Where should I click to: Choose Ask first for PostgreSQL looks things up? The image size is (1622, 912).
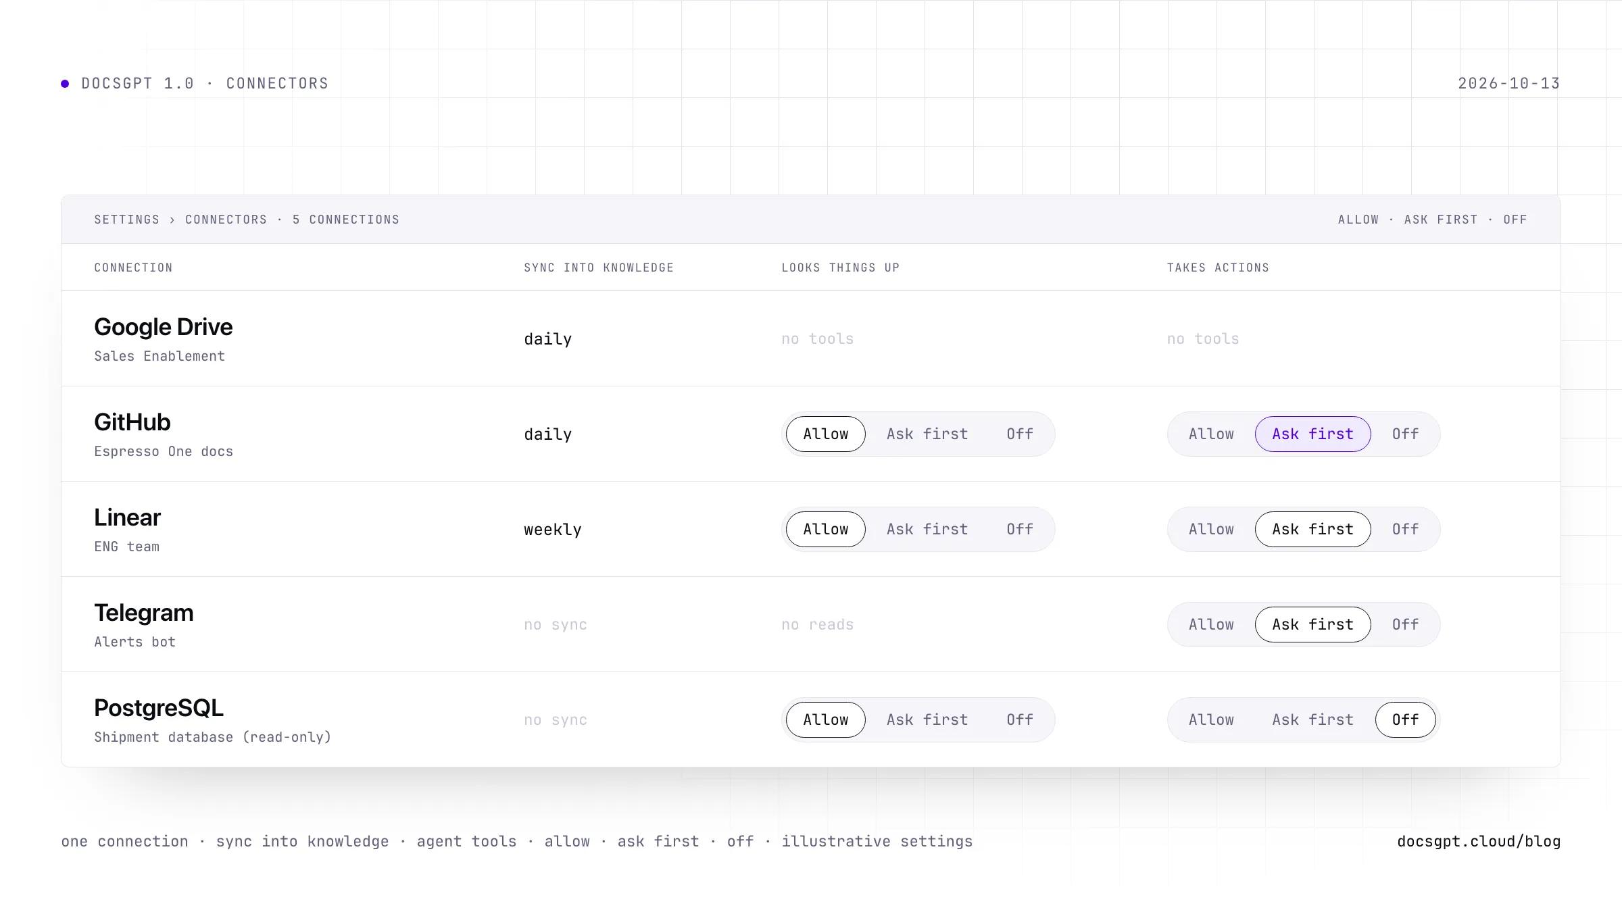pos(927,719)
